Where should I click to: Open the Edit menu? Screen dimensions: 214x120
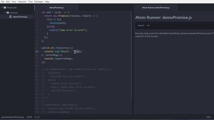[x=8, y=2]
